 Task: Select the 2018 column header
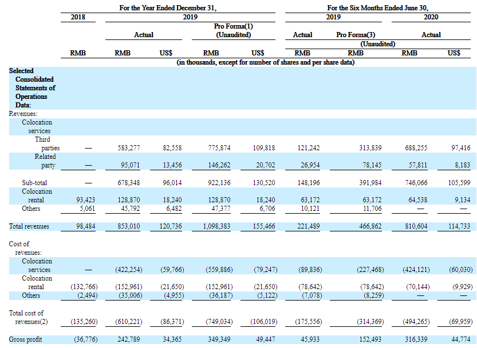[78, 17]
